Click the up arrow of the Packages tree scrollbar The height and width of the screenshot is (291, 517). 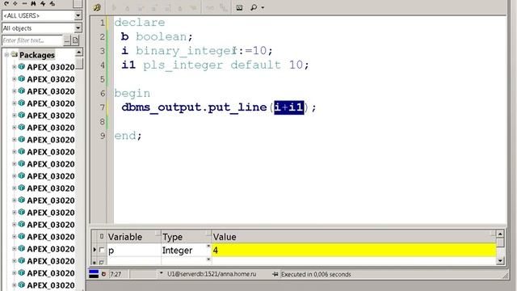(79, 52)
